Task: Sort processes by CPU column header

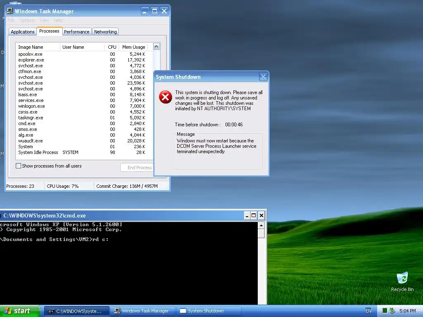Action: tap(112, 47)
